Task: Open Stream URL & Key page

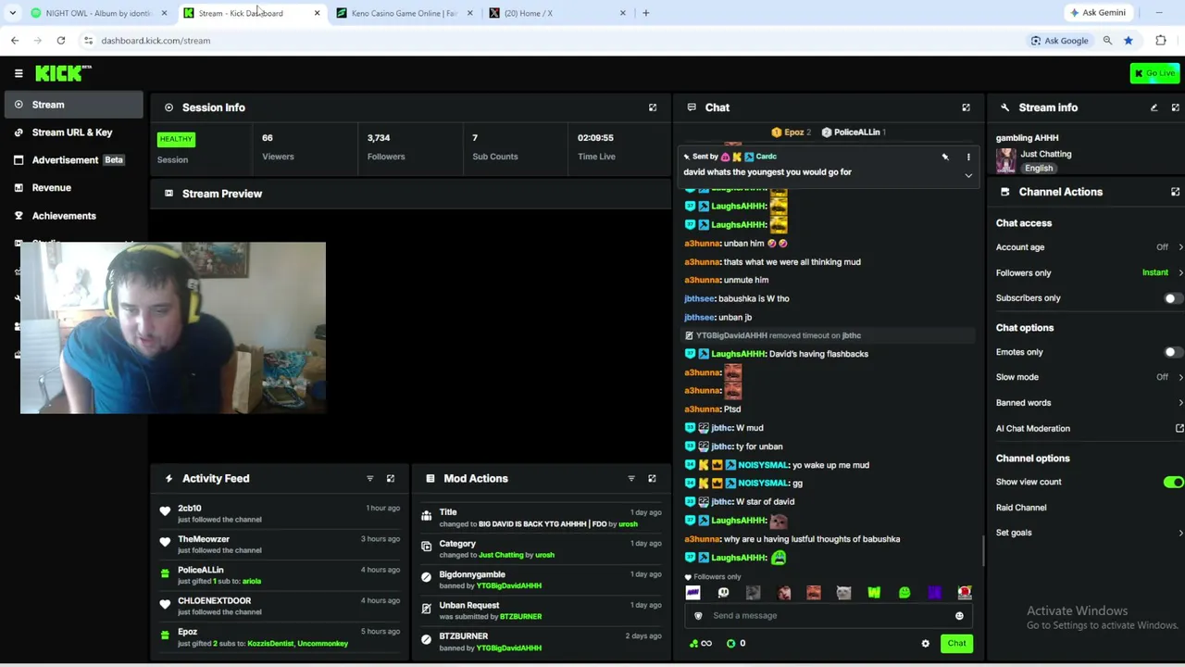Action: [x=72, y=132]
